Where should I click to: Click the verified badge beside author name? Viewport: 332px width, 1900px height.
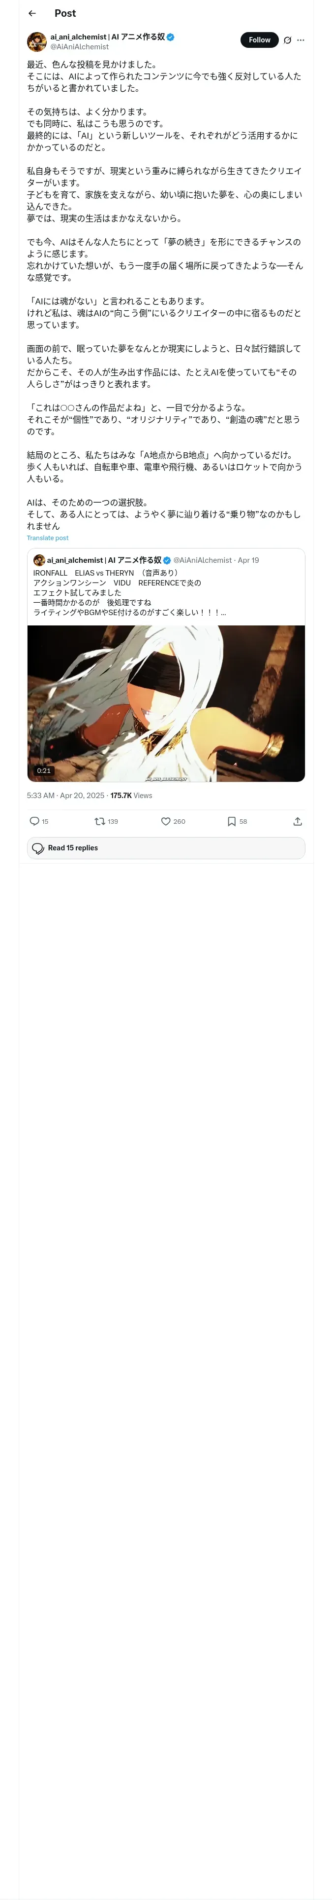[x=170, y=36]
